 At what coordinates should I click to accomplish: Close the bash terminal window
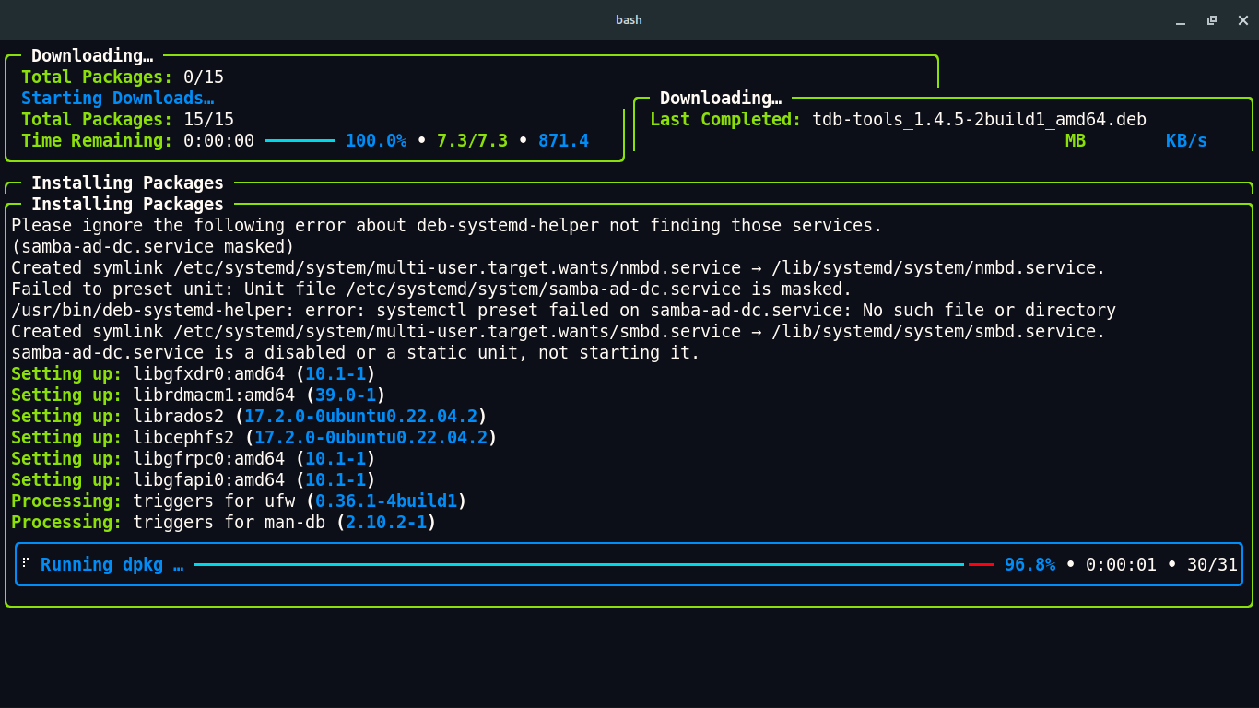click(1242, 20)
